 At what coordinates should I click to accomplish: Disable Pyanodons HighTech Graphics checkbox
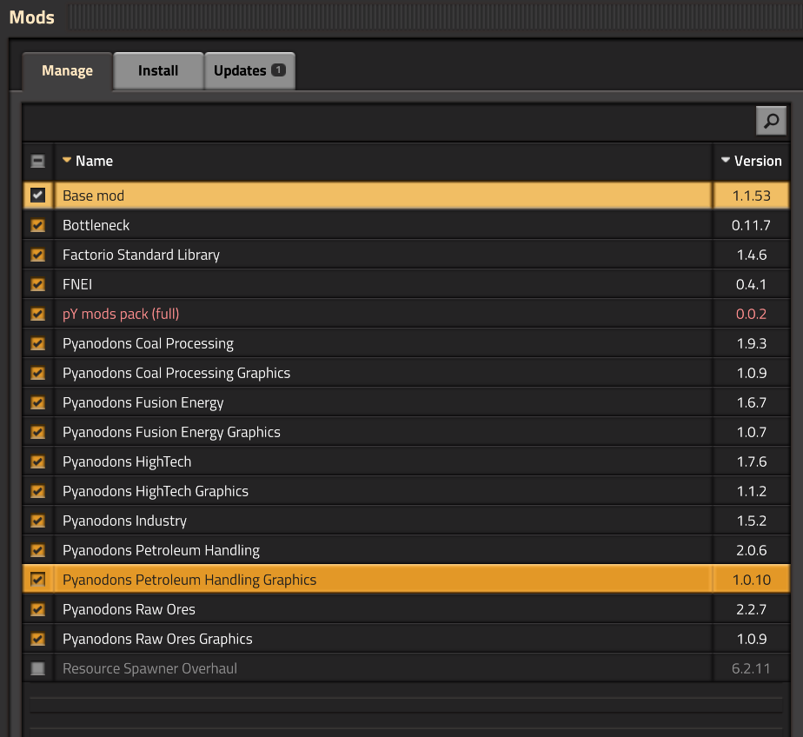[x=38, y=491]
